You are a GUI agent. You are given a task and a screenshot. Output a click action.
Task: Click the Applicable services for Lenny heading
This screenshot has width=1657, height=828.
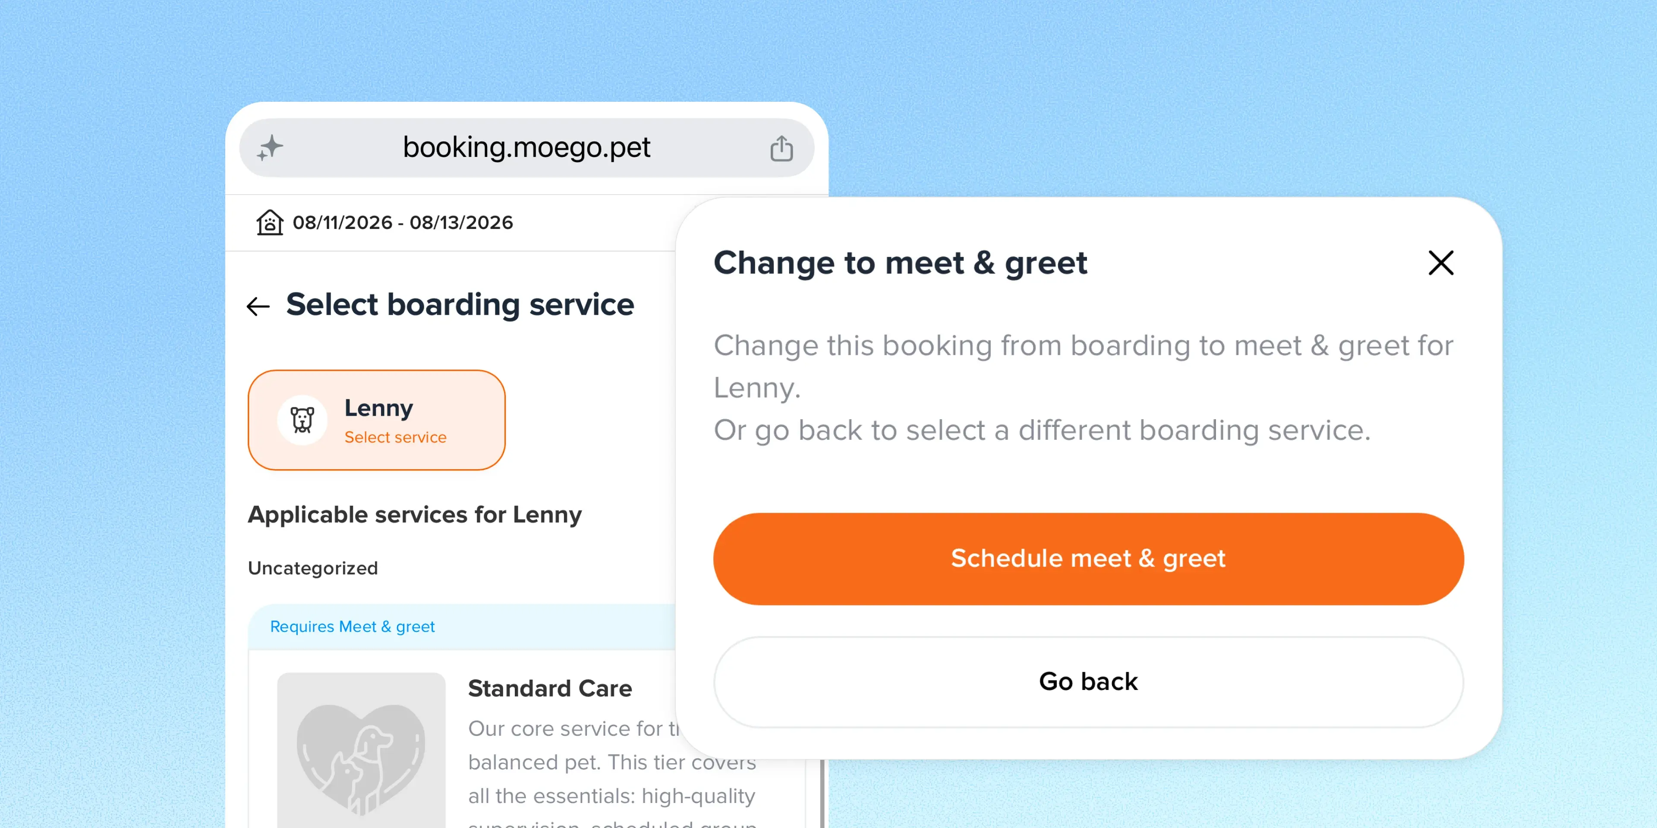tap(415, 515)
